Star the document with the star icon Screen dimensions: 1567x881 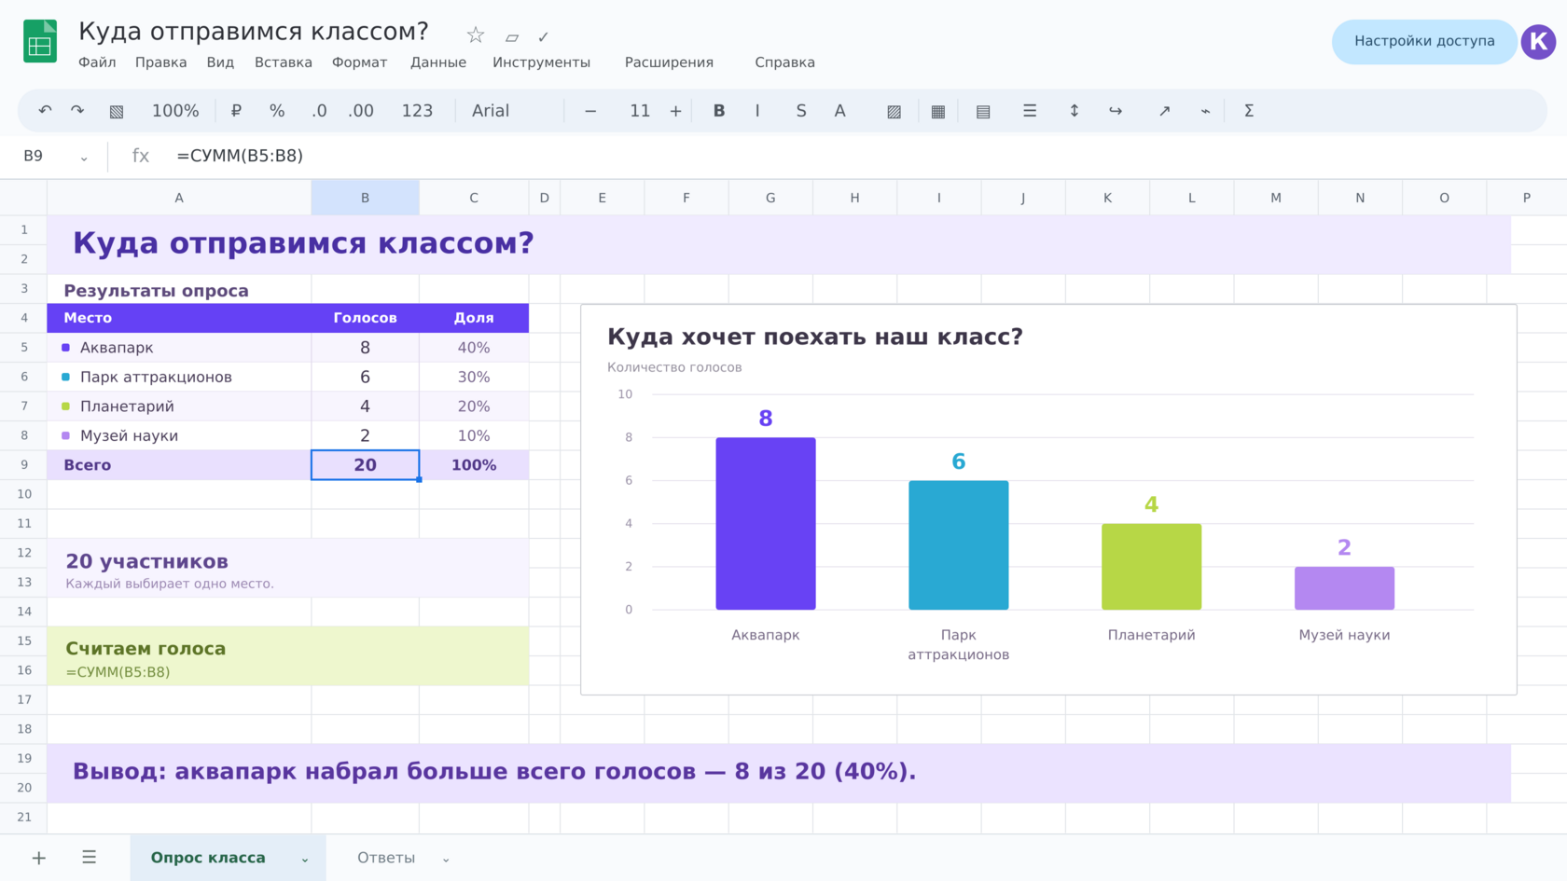[476, 35]
